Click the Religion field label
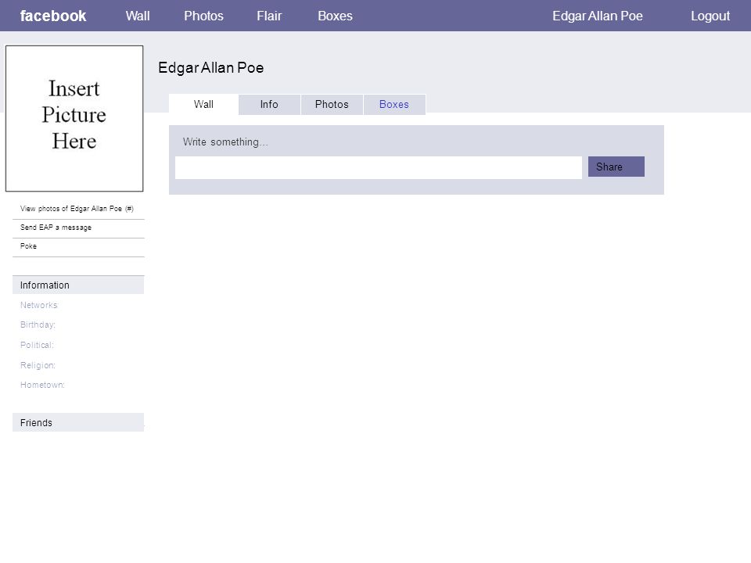The image size is (751, 563). (38, 365)
